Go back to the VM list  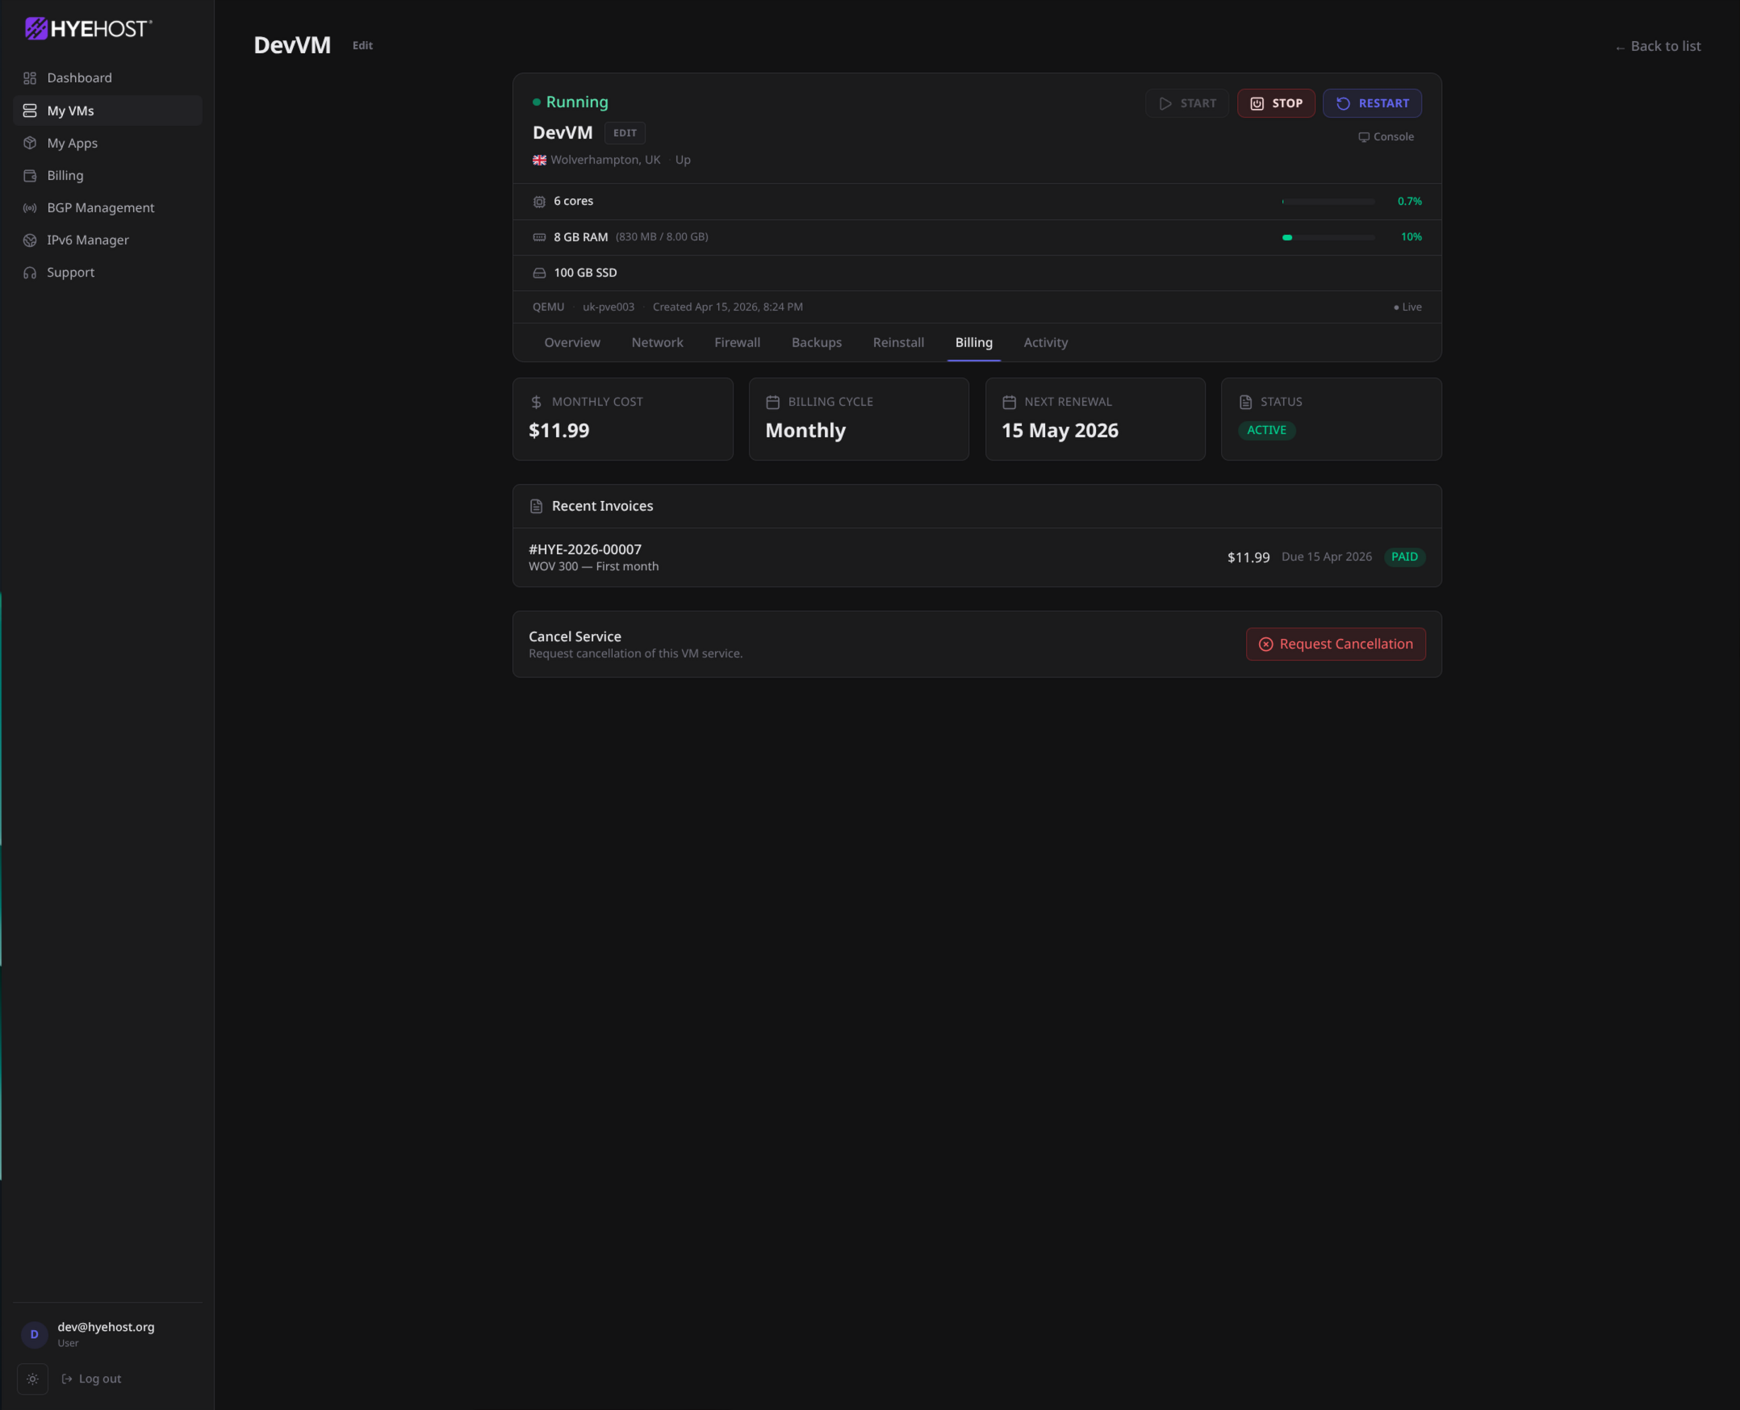coord(1657,45)
